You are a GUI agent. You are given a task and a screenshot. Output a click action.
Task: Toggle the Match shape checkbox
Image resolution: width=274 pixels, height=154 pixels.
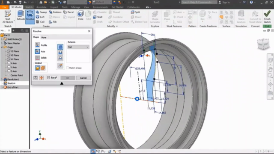[x=68, y=68]
